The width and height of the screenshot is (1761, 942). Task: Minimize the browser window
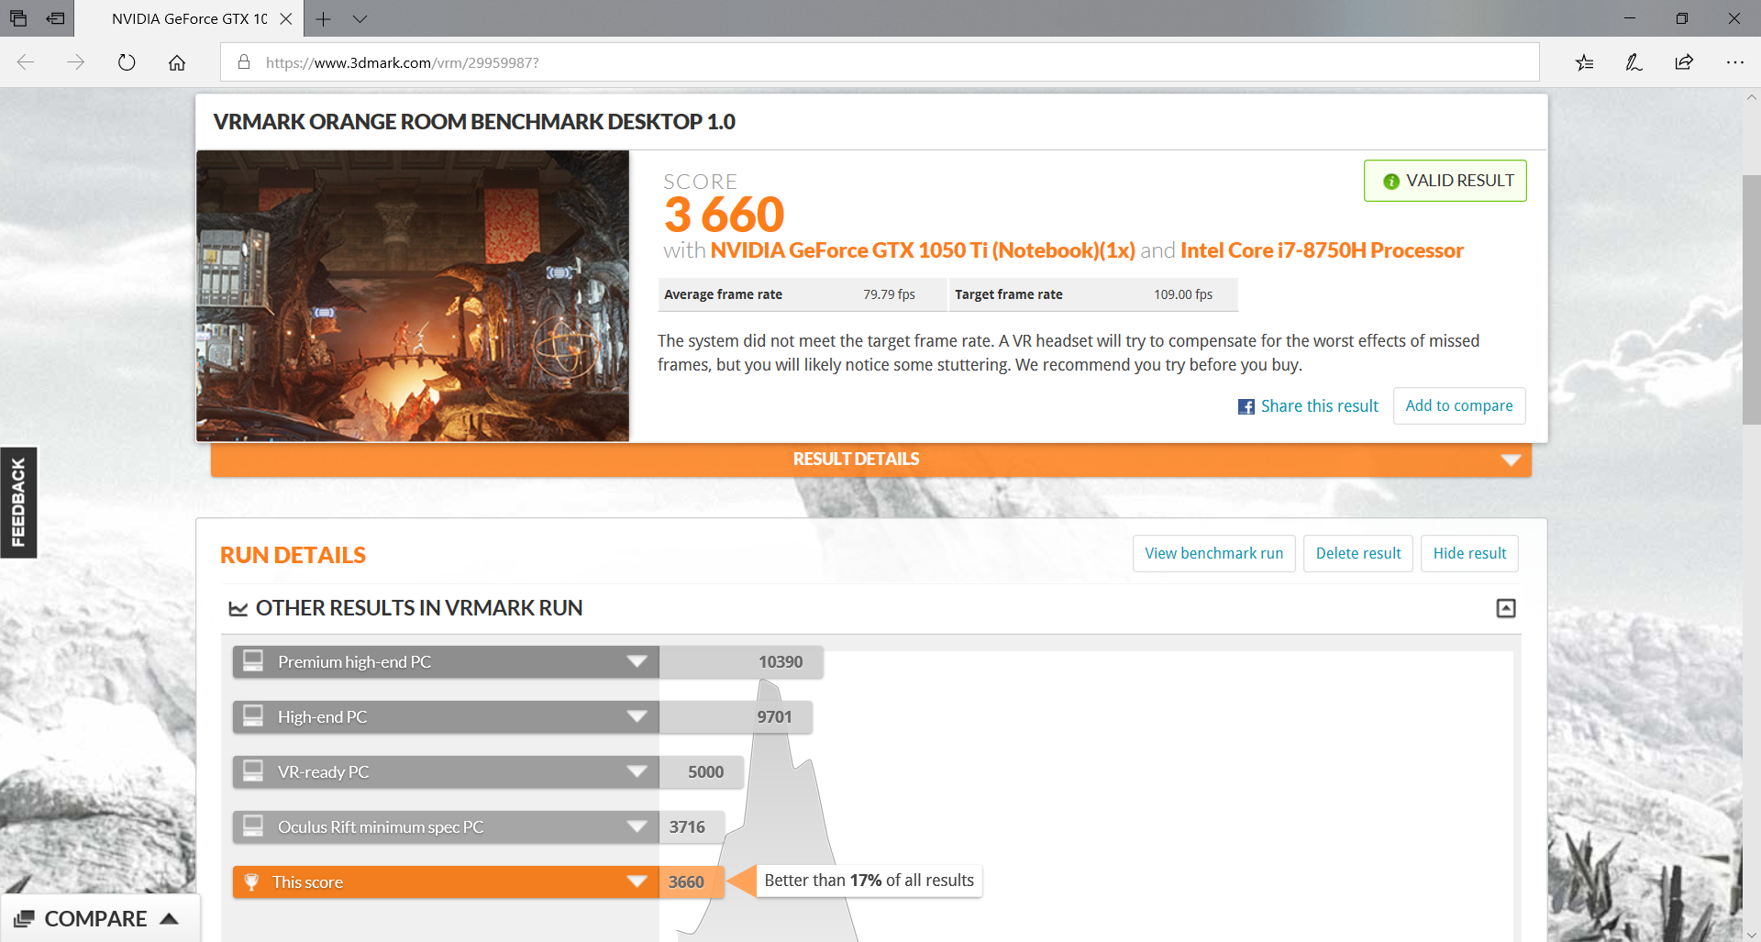coord(1630,18)
